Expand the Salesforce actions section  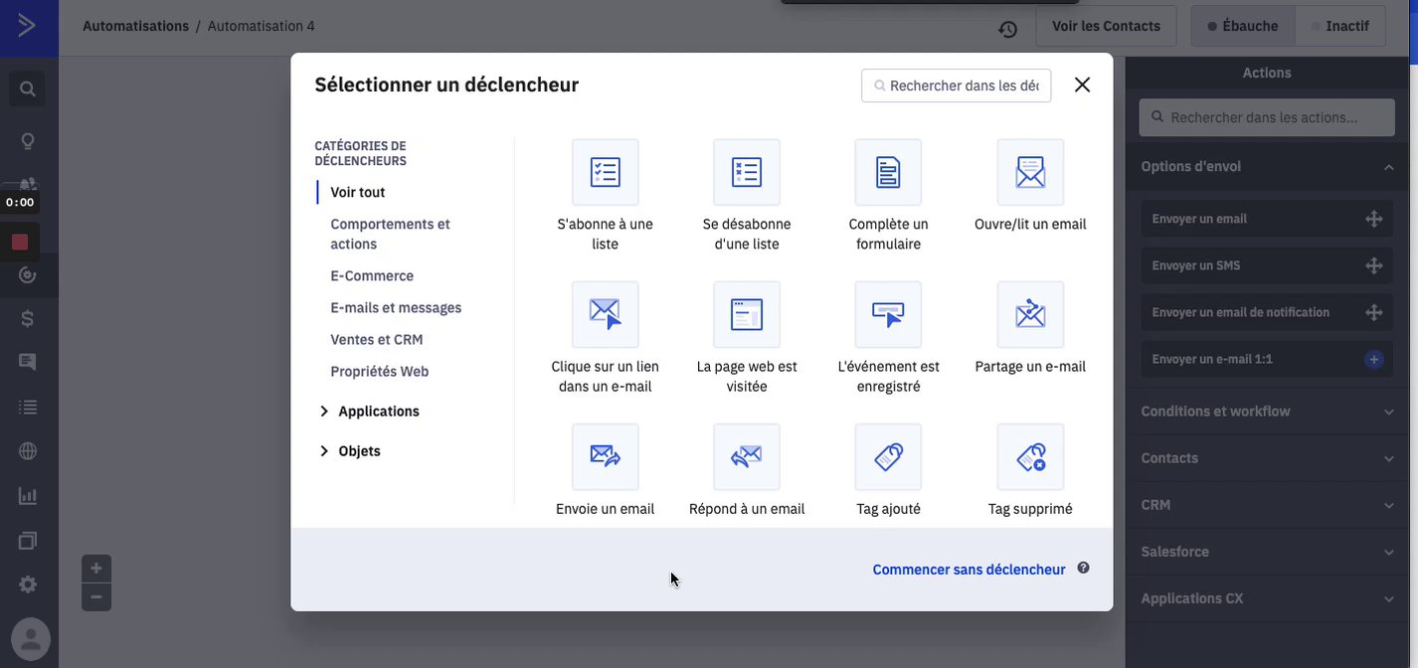pos(1389,552)
